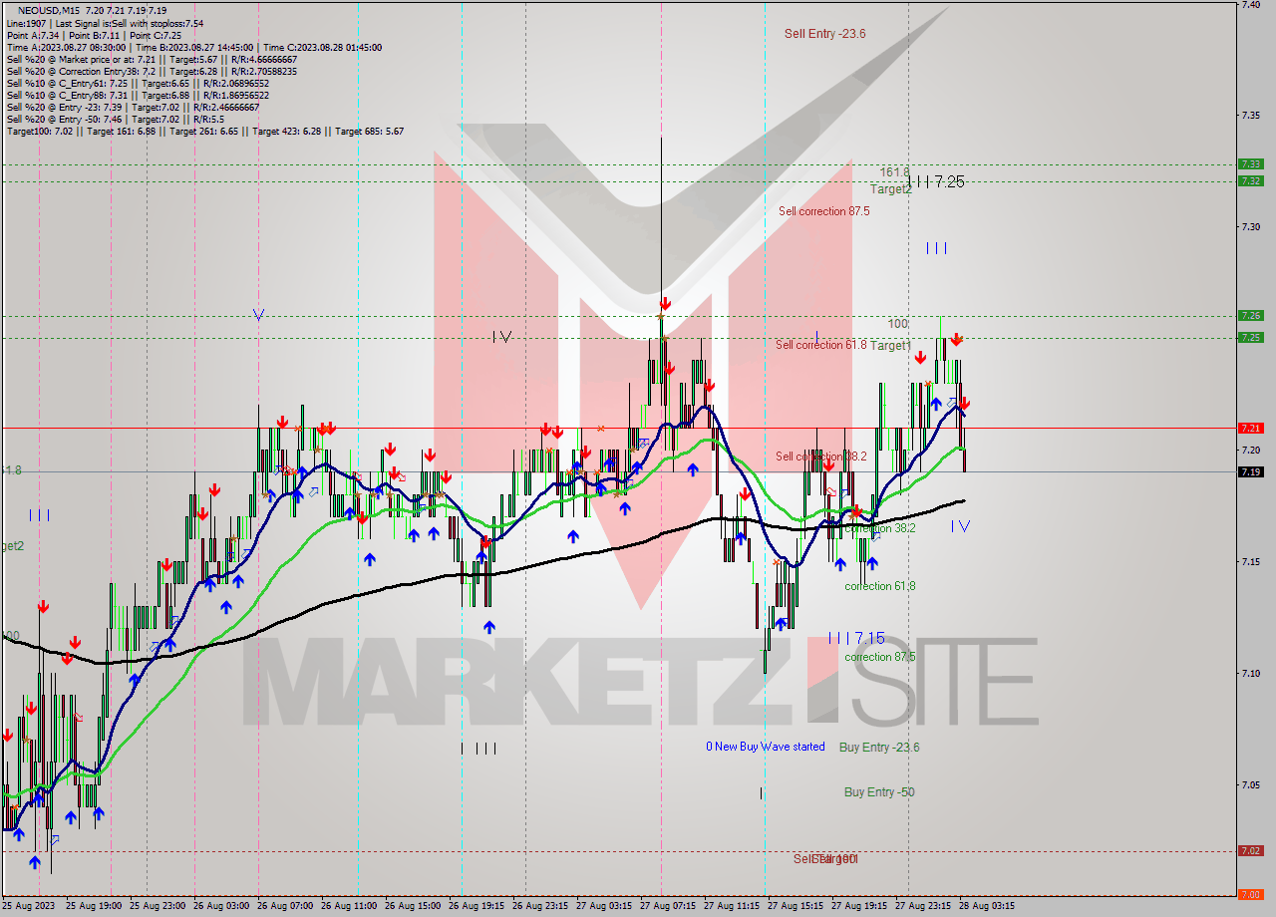This screenshot has width=1276, height=917.
Task: Click the '27 Aug 23:15' time axis label
Action: coord(923,906)
